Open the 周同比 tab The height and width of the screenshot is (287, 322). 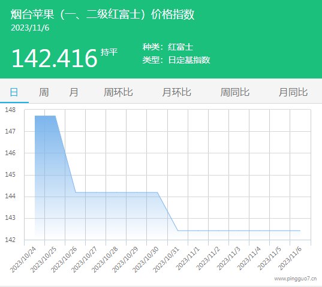point(235,92)
